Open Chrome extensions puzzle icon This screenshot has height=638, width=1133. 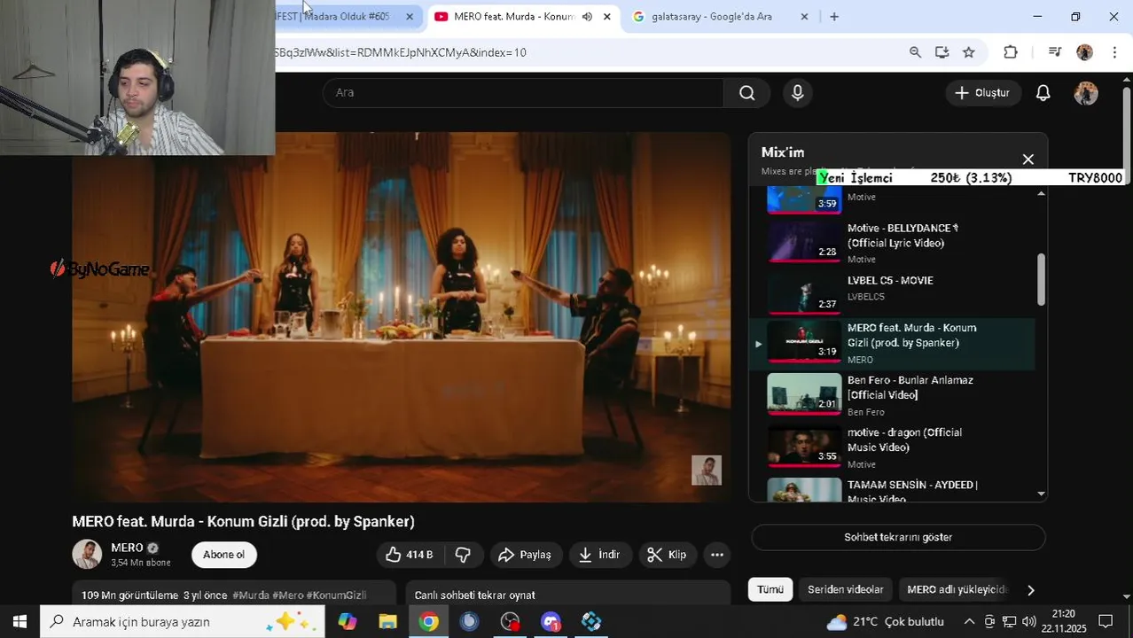tap(1011, 52)
